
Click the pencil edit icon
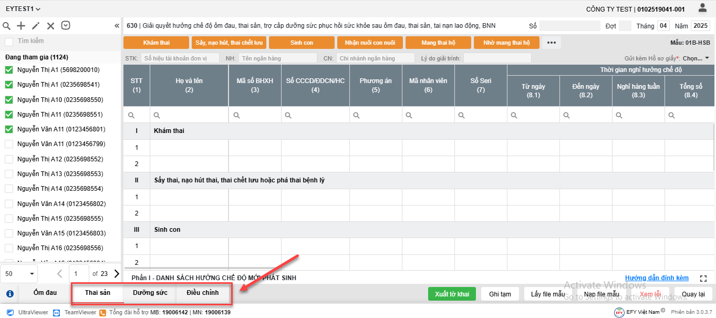(36, 26)
